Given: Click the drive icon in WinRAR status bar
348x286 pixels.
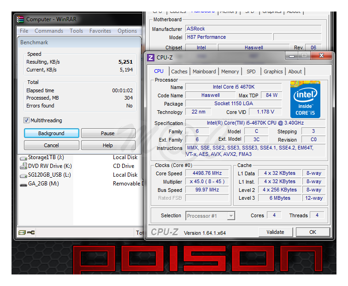Looking at the screenshot, I should 21,232.
